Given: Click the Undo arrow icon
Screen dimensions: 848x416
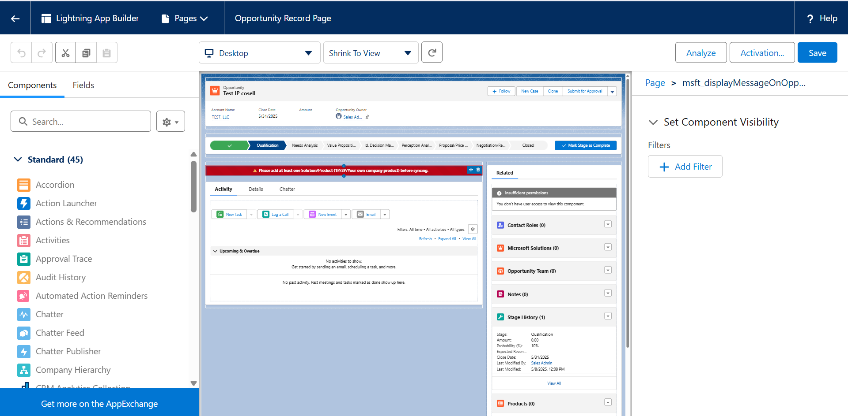Looking at the screenshot, I should (x=21, y=53).
